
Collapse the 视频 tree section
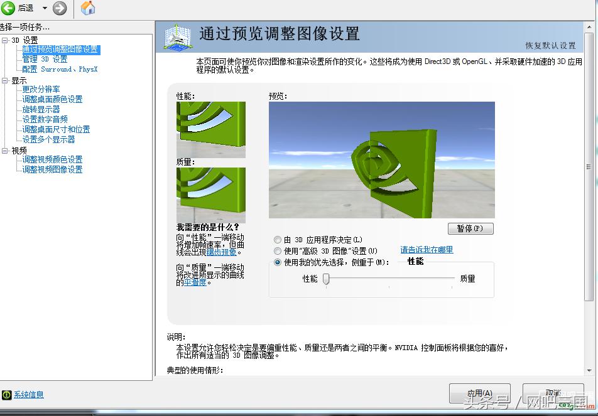pyautogui.click(x=5, y=149)
